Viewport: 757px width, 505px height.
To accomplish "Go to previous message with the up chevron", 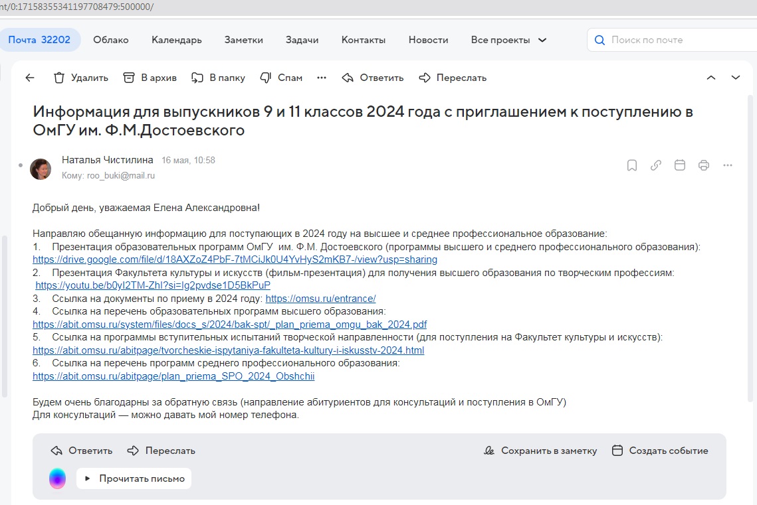I will pyautogui.click(x=710, y=78).
